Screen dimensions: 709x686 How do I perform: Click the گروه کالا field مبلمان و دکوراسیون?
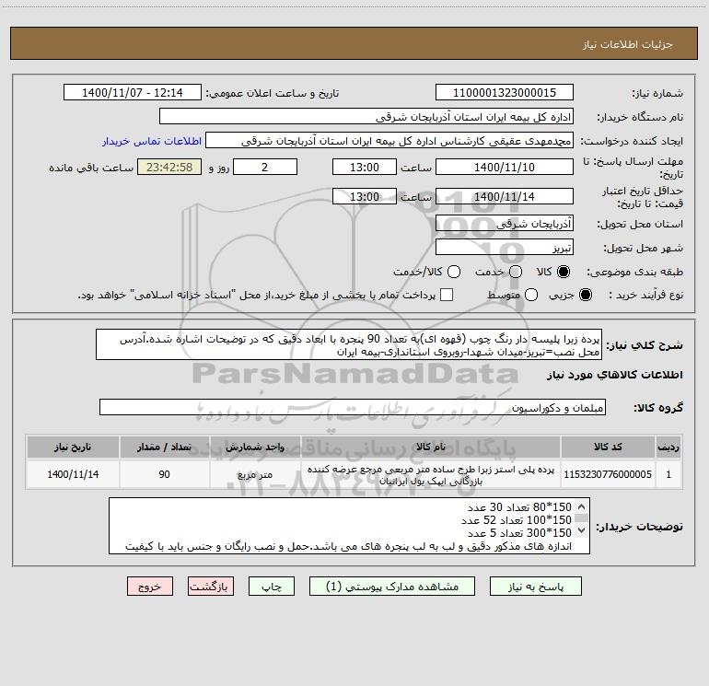(x=353, y=407)
